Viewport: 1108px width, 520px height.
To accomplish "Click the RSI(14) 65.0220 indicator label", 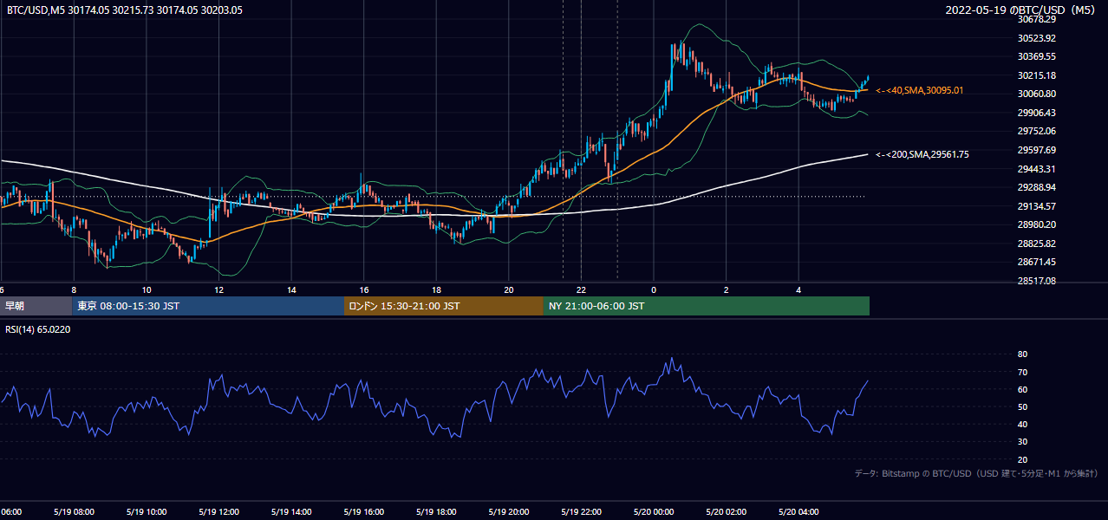I will [x=38, y=329].
